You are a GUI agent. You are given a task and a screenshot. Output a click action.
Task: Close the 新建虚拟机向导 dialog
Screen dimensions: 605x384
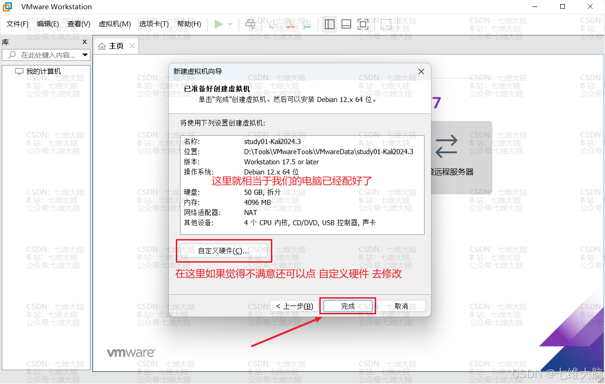click(x=421, y=72)
